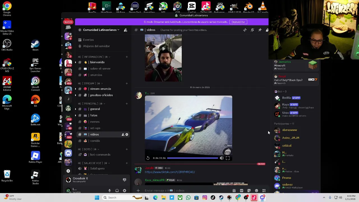The image size is (359, 202).
Task: Click Deshabilitar streamer mode button
Action: (x=238, y=22)
